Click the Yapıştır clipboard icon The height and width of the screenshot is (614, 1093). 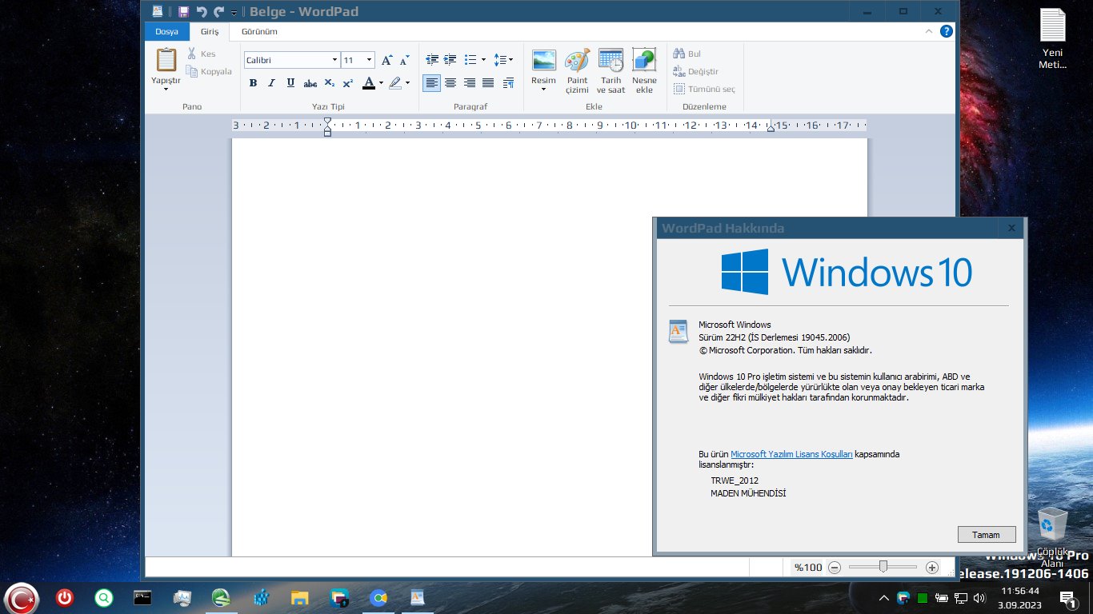point(166,60)
